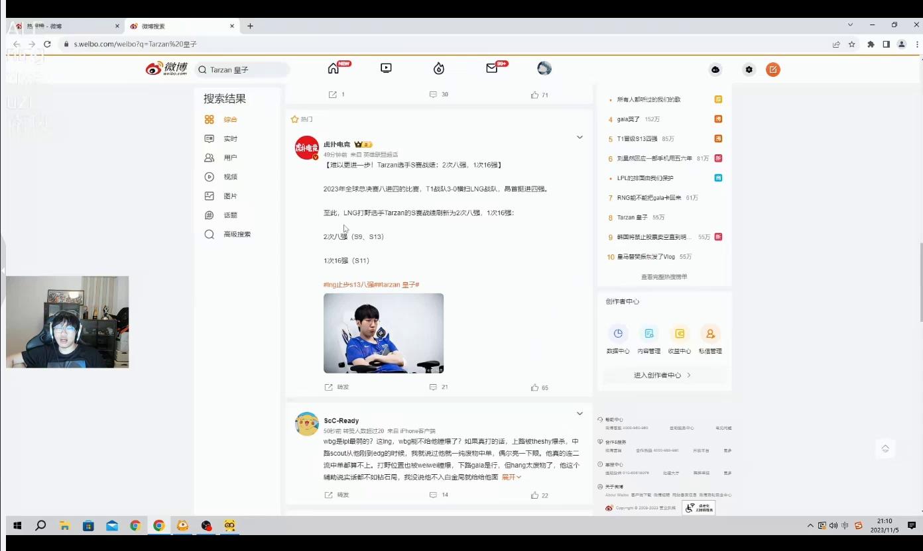Click the Chrome address bar URL
Image resolution: width=923 pixels, height=551 pixels.
(x=135, y=44)
